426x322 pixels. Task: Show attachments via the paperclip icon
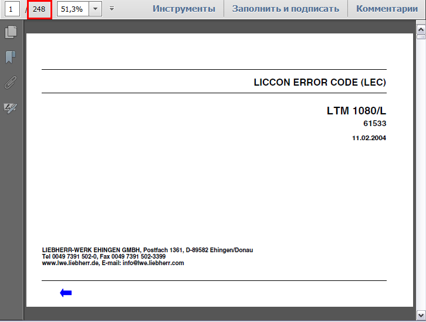[10, 82]
